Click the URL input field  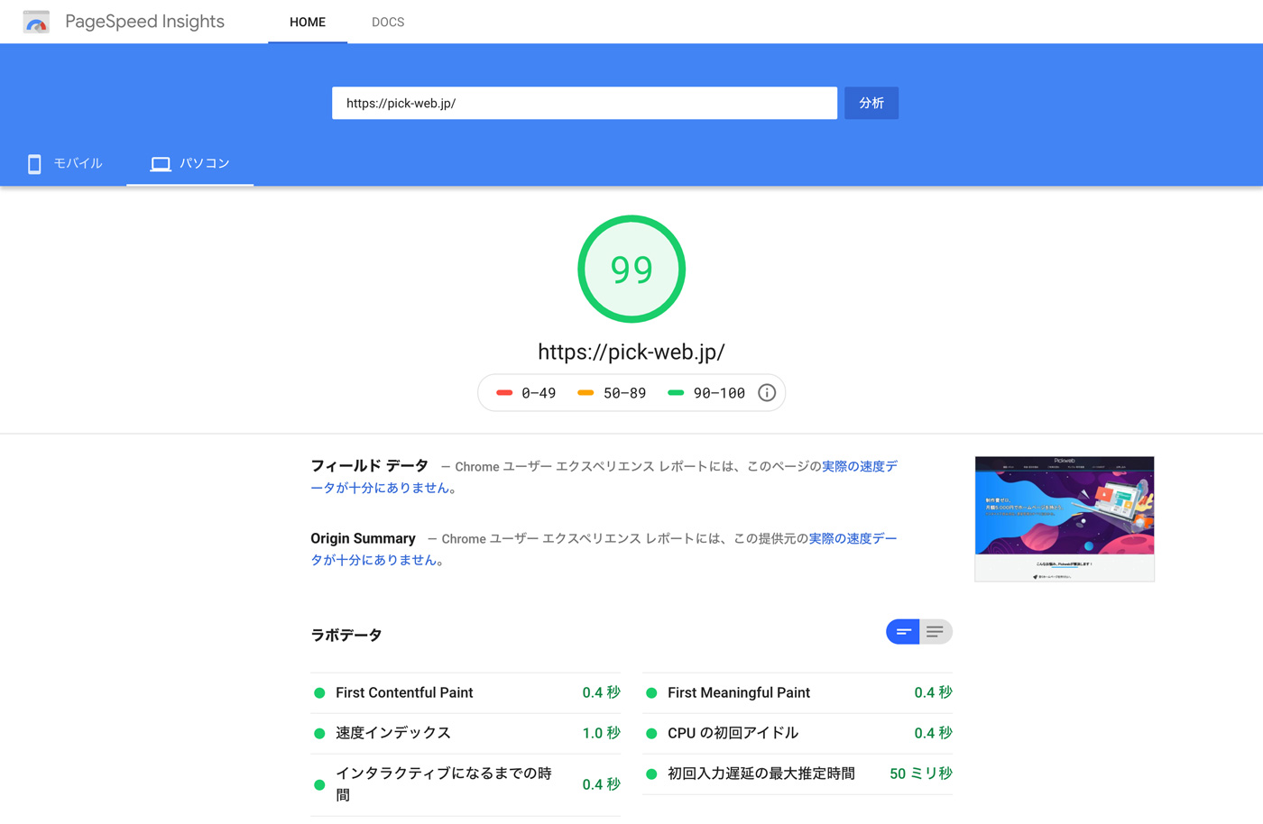coord(585,103)
